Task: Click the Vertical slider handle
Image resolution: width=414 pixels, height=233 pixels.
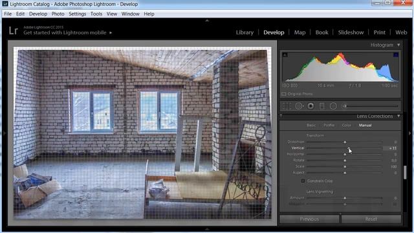Action: point(349,148)
